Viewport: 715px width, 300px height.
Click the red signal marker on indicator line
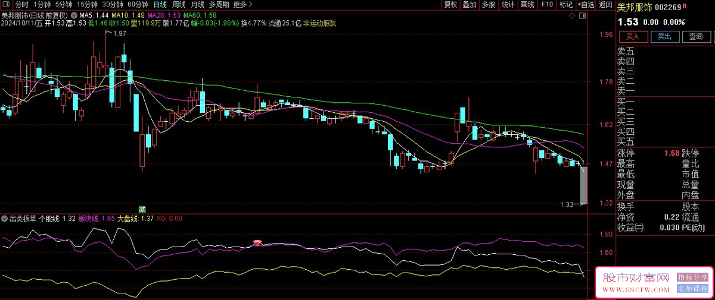257,242
